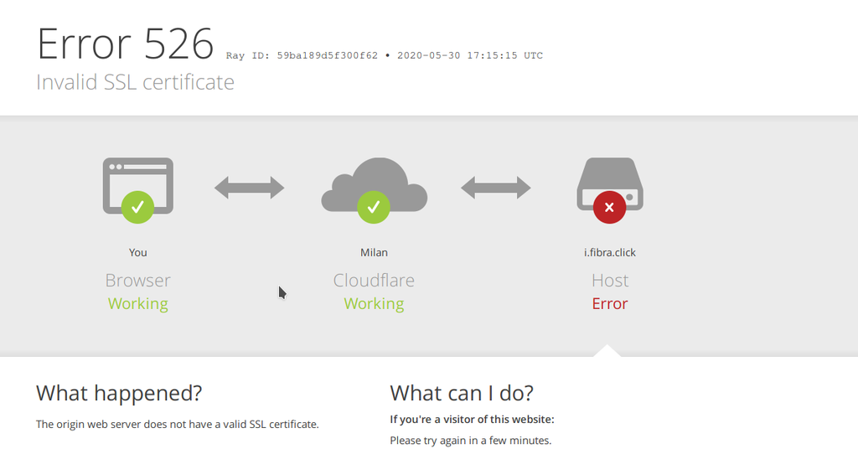
Task: Click the Invalid SSL certificate subtitle
Action: [x=135, y=82]
